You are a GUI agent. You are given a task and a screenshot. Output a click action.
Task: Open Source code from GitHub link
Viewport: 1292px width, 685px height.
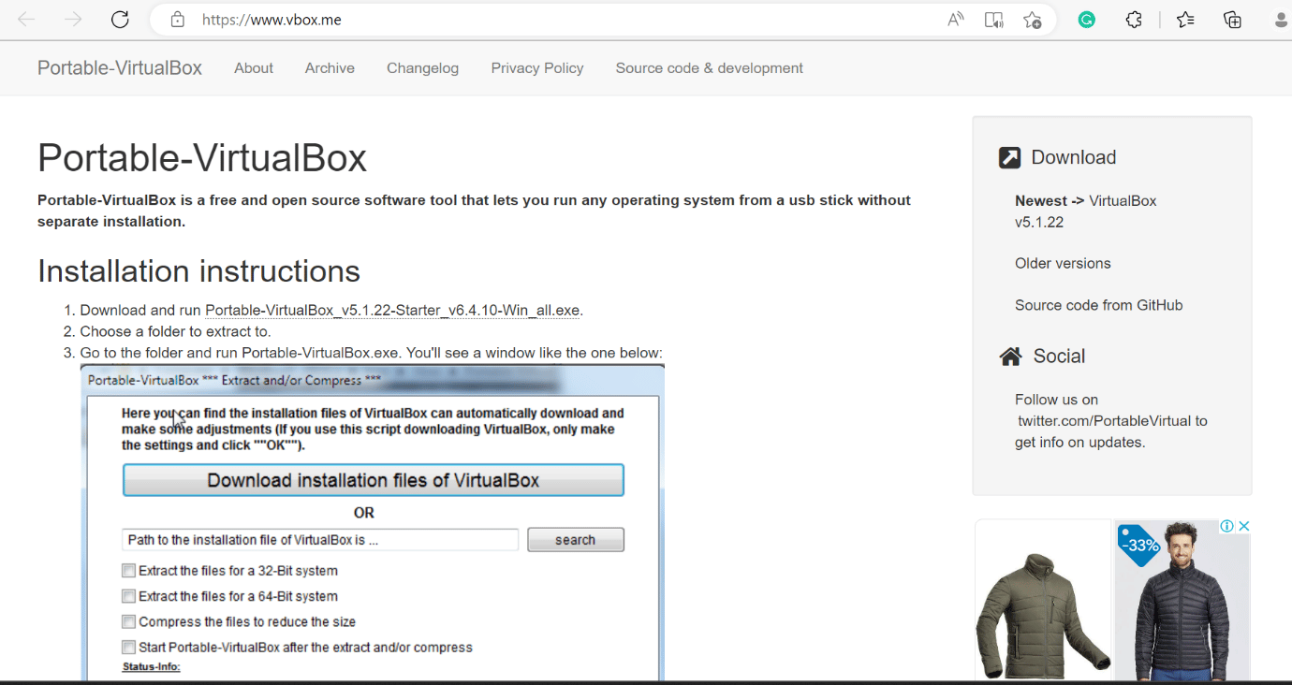(1099, 305)
